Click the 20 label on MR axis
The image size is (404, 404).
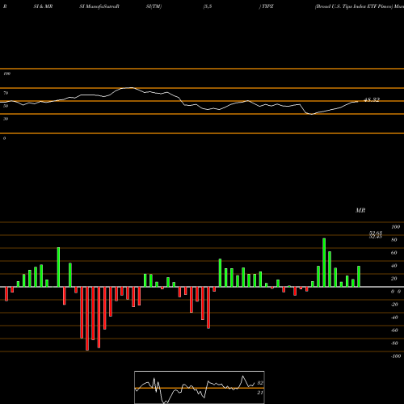394,279
